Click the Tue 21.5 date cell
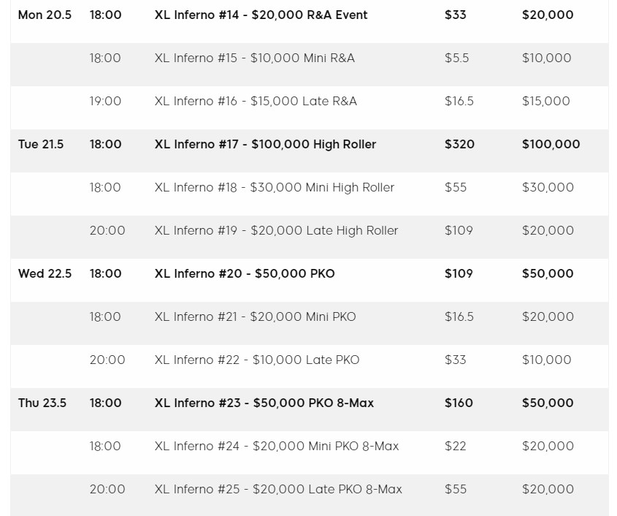The image size is (617, 516). 41,145
